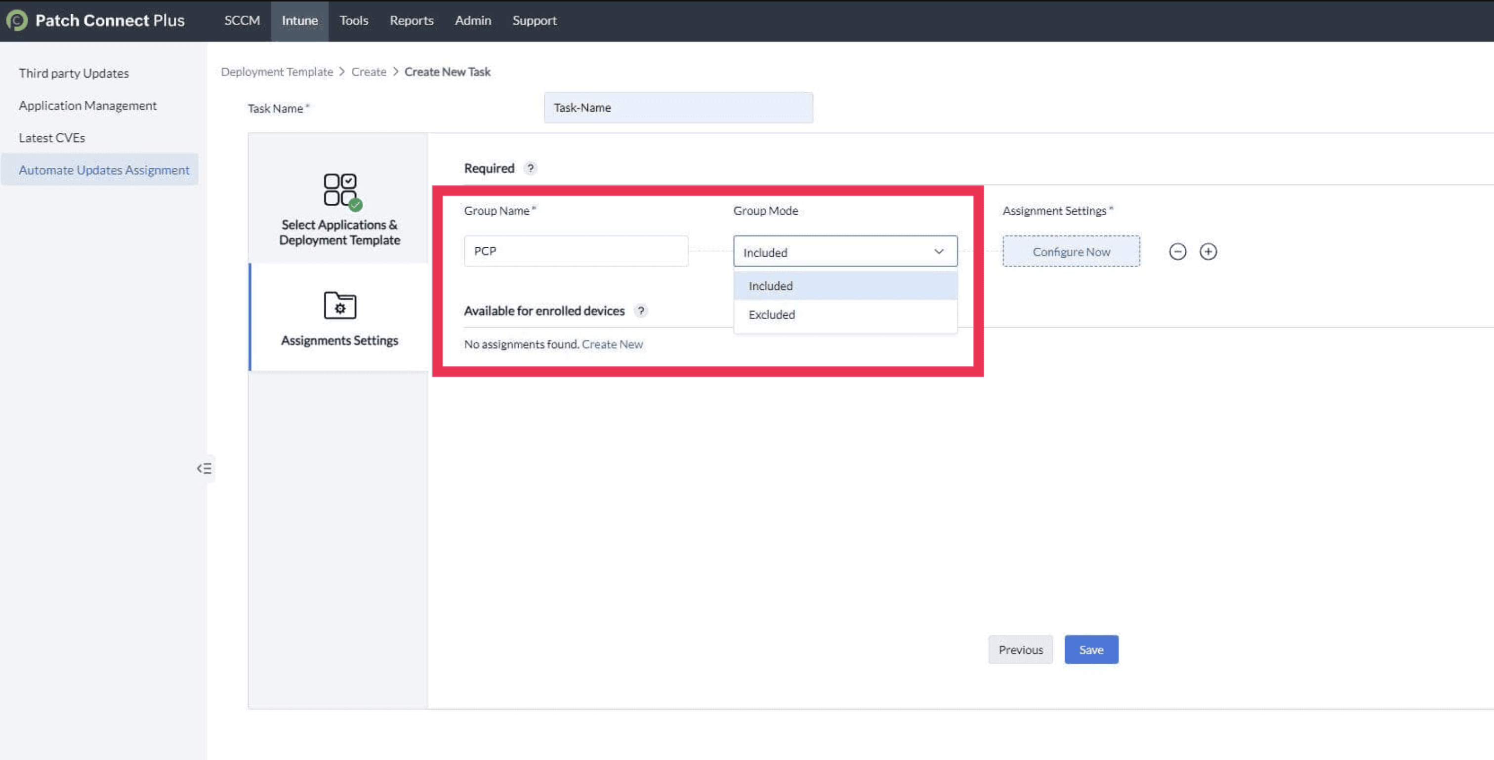Image resolution: width=1494 pixels, height=760 pixels.
Task: Open the Intune tab
Action: (299, 20)
